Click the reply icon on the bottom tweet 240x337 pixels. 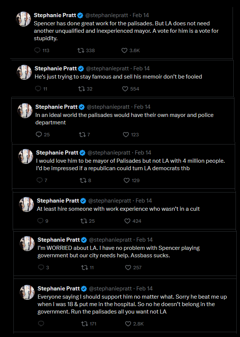pyautogui.click(x=41, y=324)
